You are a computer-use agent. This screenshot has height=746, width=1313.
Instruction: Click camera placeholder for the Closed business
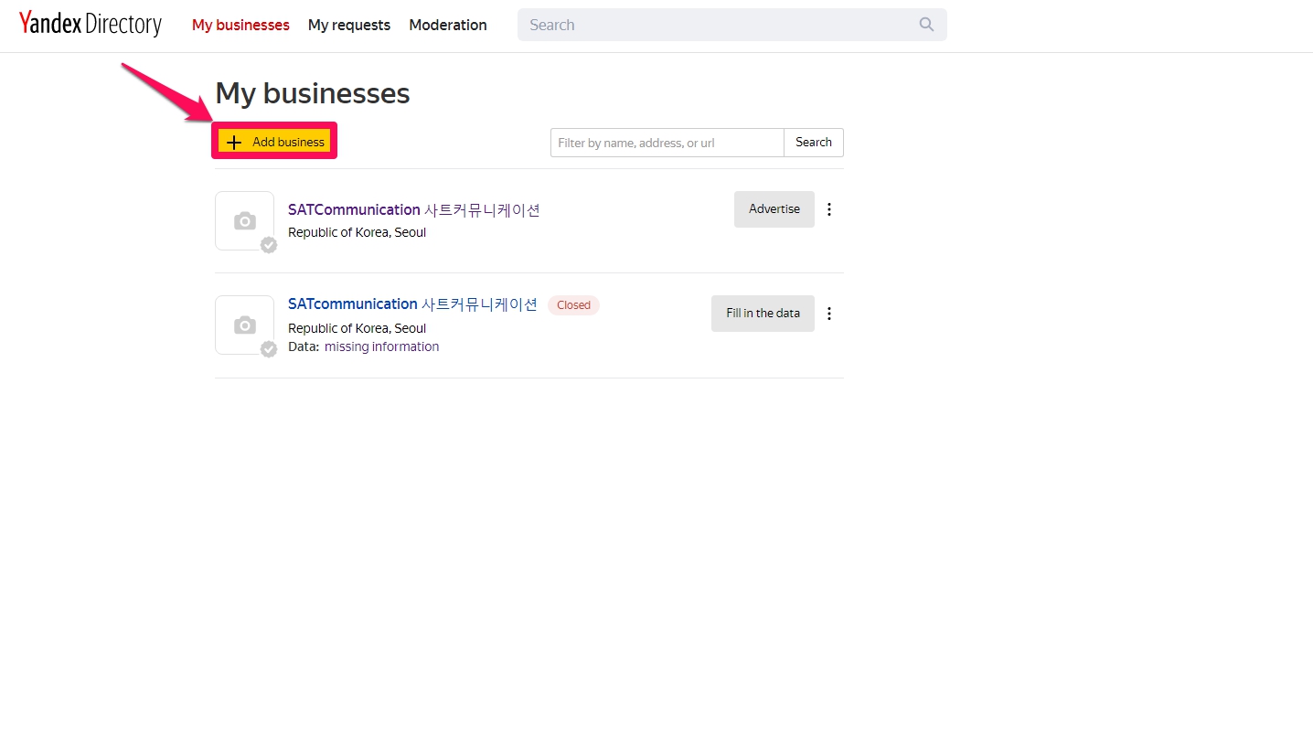tap(244, 325)
